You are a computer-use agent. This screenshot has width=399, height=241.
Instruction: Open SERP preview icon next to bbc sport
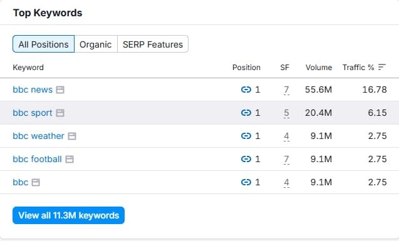coord(60,113)
